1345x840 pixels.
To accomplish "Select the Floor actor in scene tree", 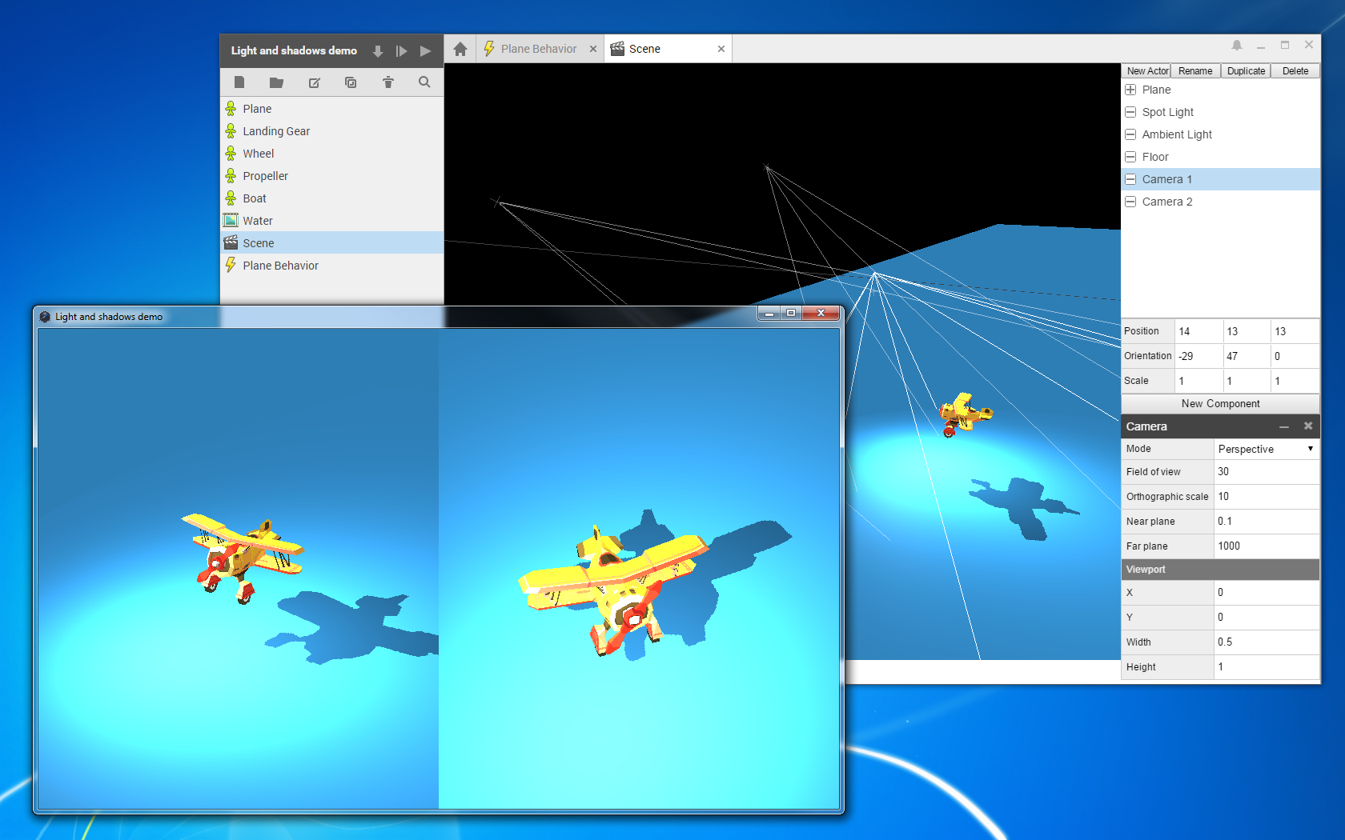I will (1220, 157).
